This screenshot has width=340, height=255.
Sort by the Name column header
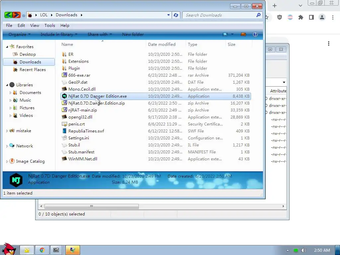[x=103, y=44]
